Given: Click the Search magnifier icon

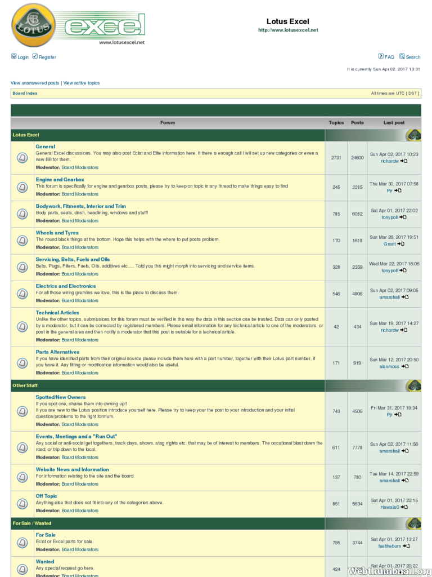Looking at the screenshot, I should pyautogui.click(x=402, y=56).
